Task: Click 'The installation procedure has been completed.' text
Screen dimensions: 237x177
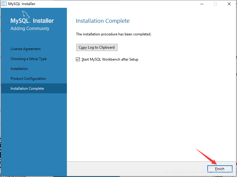Action: tap(113, 34)
